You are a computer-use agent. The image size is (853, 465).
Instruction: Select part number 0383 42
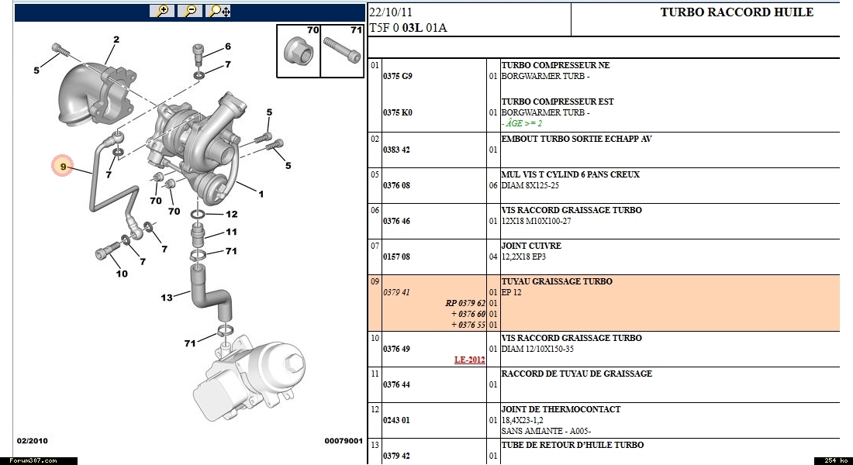396,150
